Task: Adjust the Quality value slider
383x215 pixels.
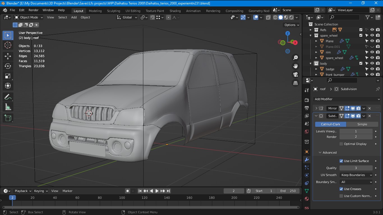Action: pos(356,168)
